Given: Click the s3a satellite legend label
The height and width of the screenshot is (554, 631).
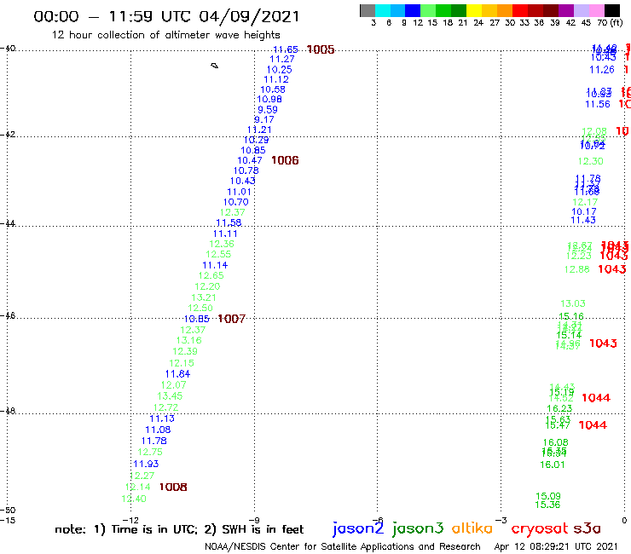Looking at the screenshot, I should click(x=587, y=529).
